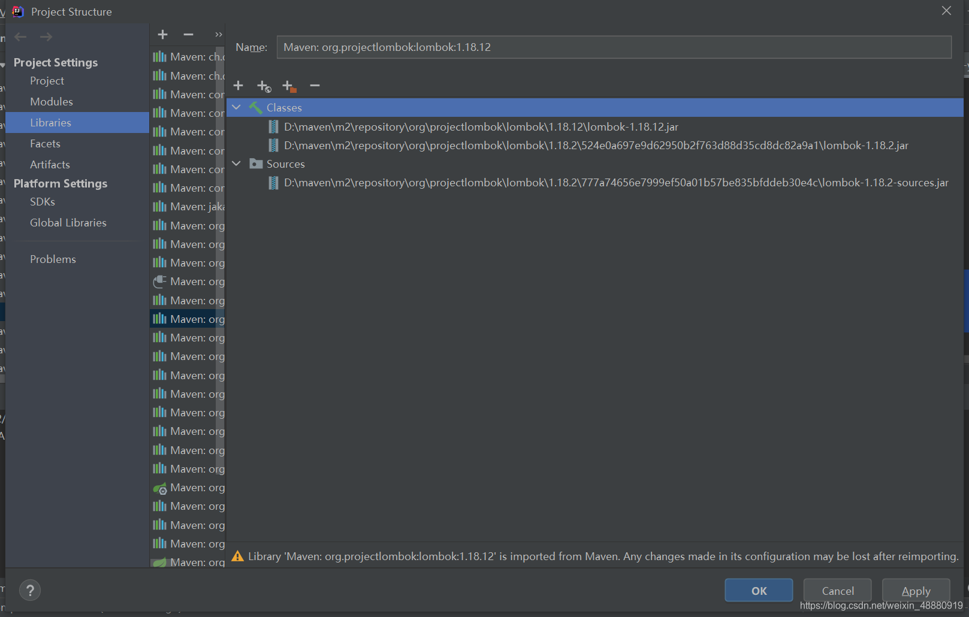Remove selected library with minus icon
Image resolution: width=969 pixels, height=617 pixels.
[x=188, y=35]
